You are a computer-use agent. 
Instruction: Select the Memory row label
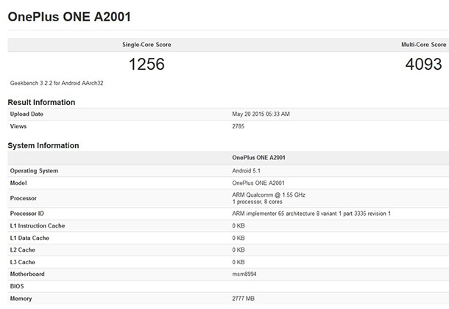21,299
